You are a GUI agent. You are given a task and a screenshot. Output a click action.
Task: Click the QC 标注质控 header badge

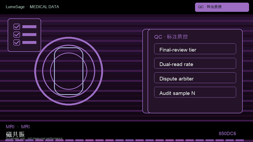pyautogui.click(x=222, y=7)
